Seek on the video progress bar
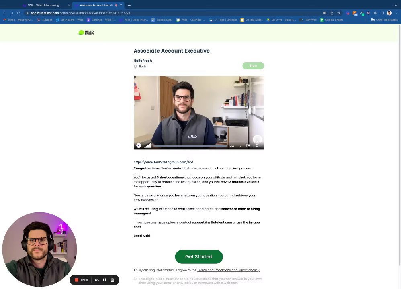 (x=190, y=146)
